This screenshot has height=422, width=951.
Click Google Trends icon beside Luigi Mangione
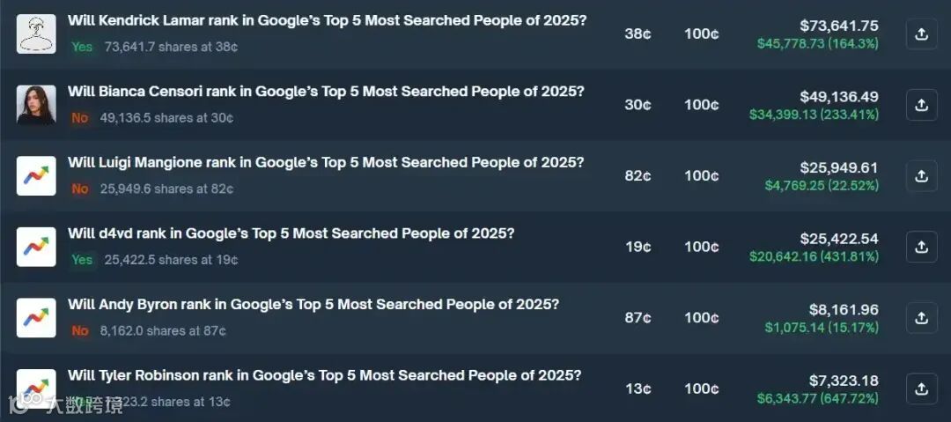tap(36, 175)
